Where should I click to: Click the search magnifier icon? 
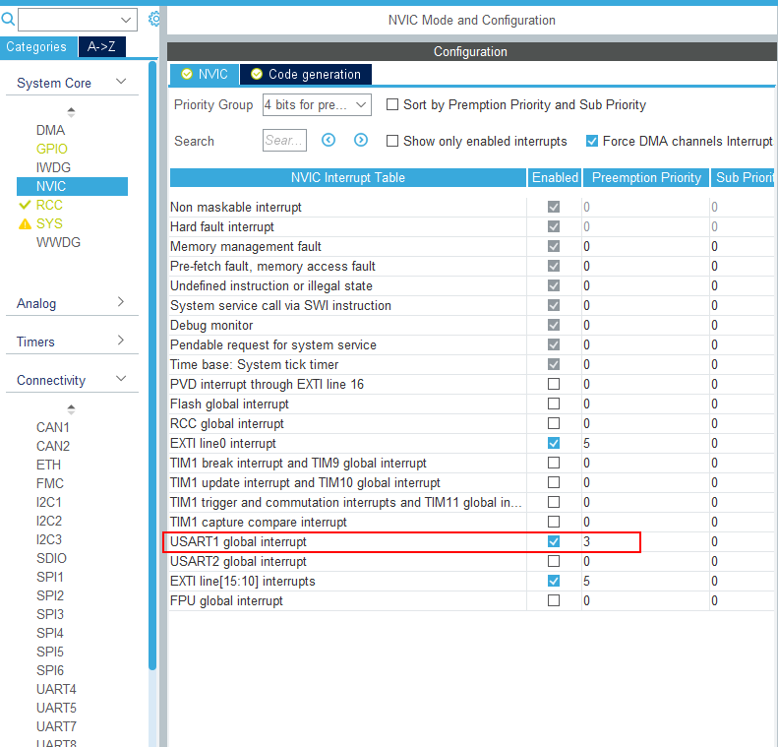(x=8, y=20)
